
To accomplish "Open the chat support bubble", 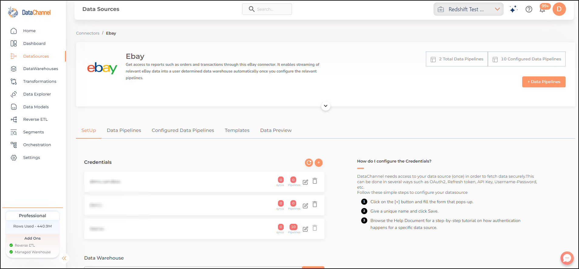I will coord(567,258).
